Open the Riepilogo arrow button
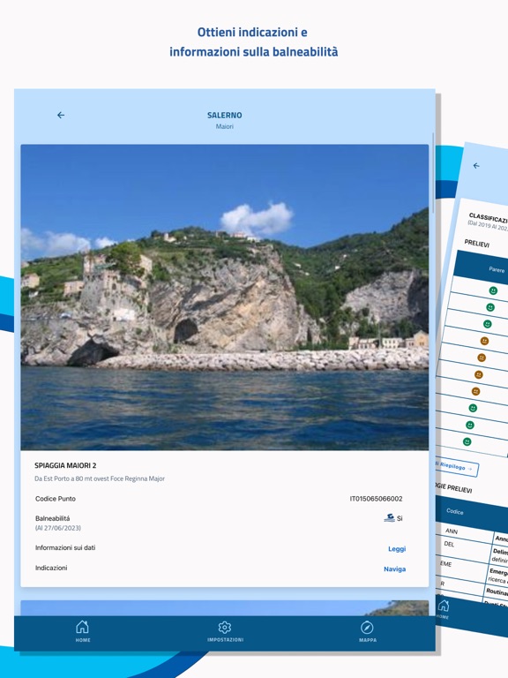This screenshot has width=508, height=678. point(456,467)
